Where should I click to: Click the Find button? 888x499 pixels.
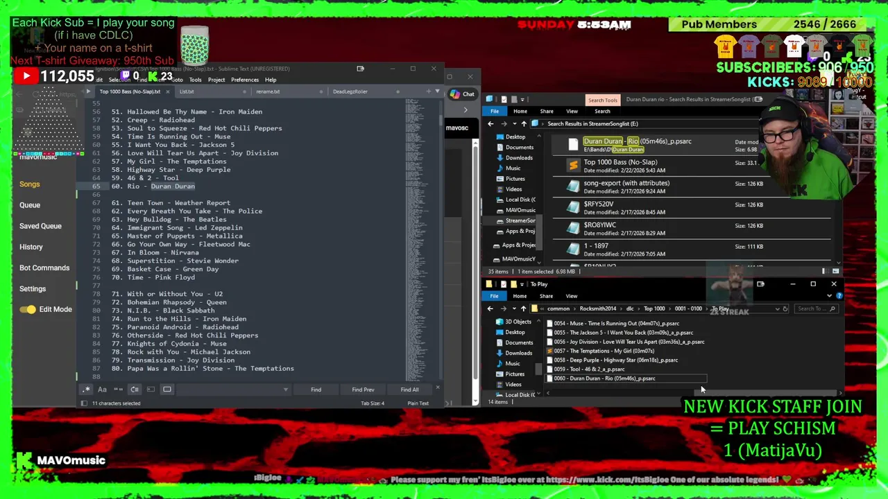click(x=316, y=389)
